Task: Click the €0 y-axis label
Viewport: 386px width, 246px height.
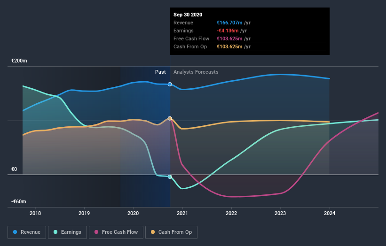Action: pyautogui.click(x=14, y=169)
